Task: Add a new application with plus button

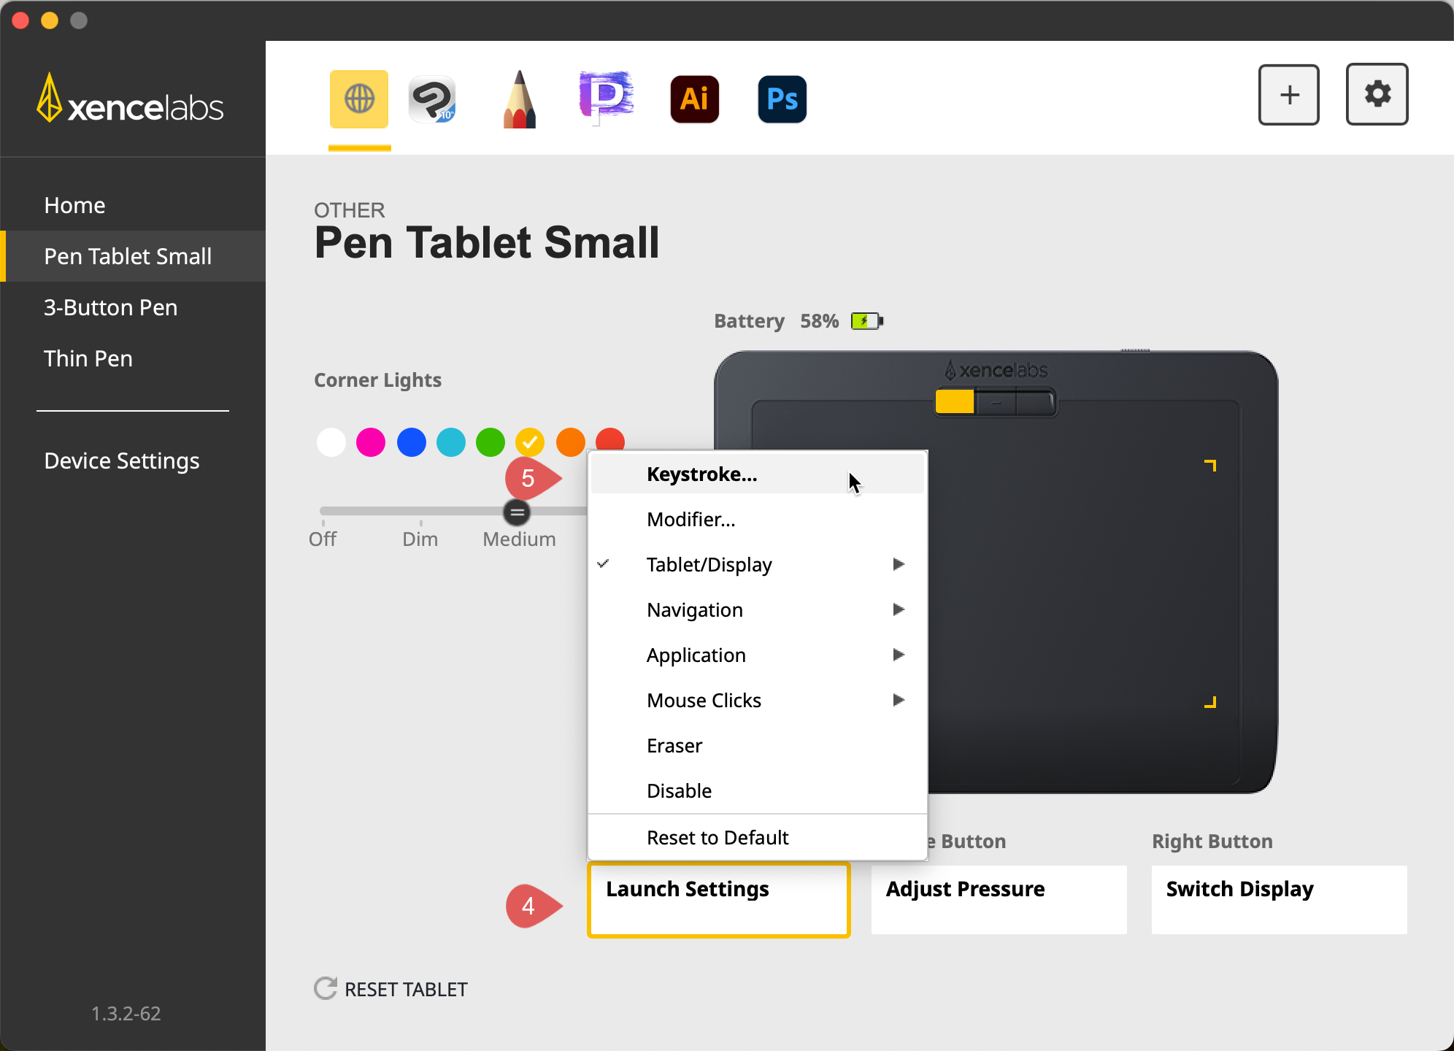Action: pos(1288,95)
